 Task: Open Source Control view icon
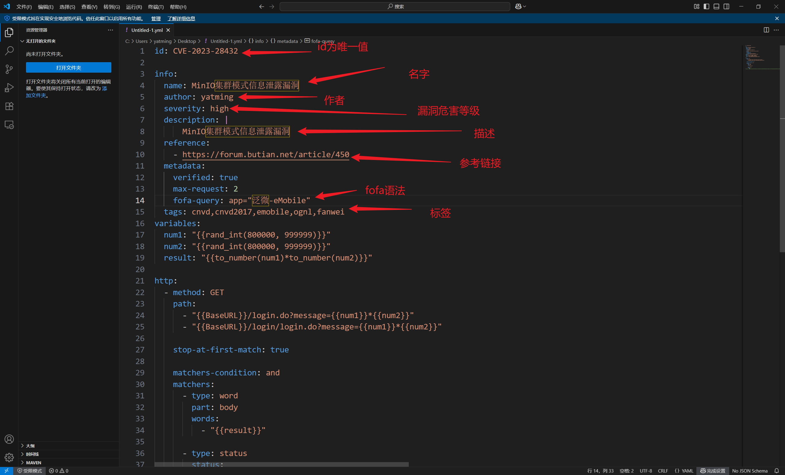tap(9, 69)
